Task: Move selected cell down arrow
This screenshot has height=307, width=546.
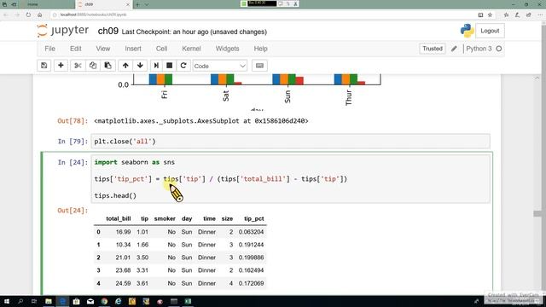Action: [x=140, y=66]
